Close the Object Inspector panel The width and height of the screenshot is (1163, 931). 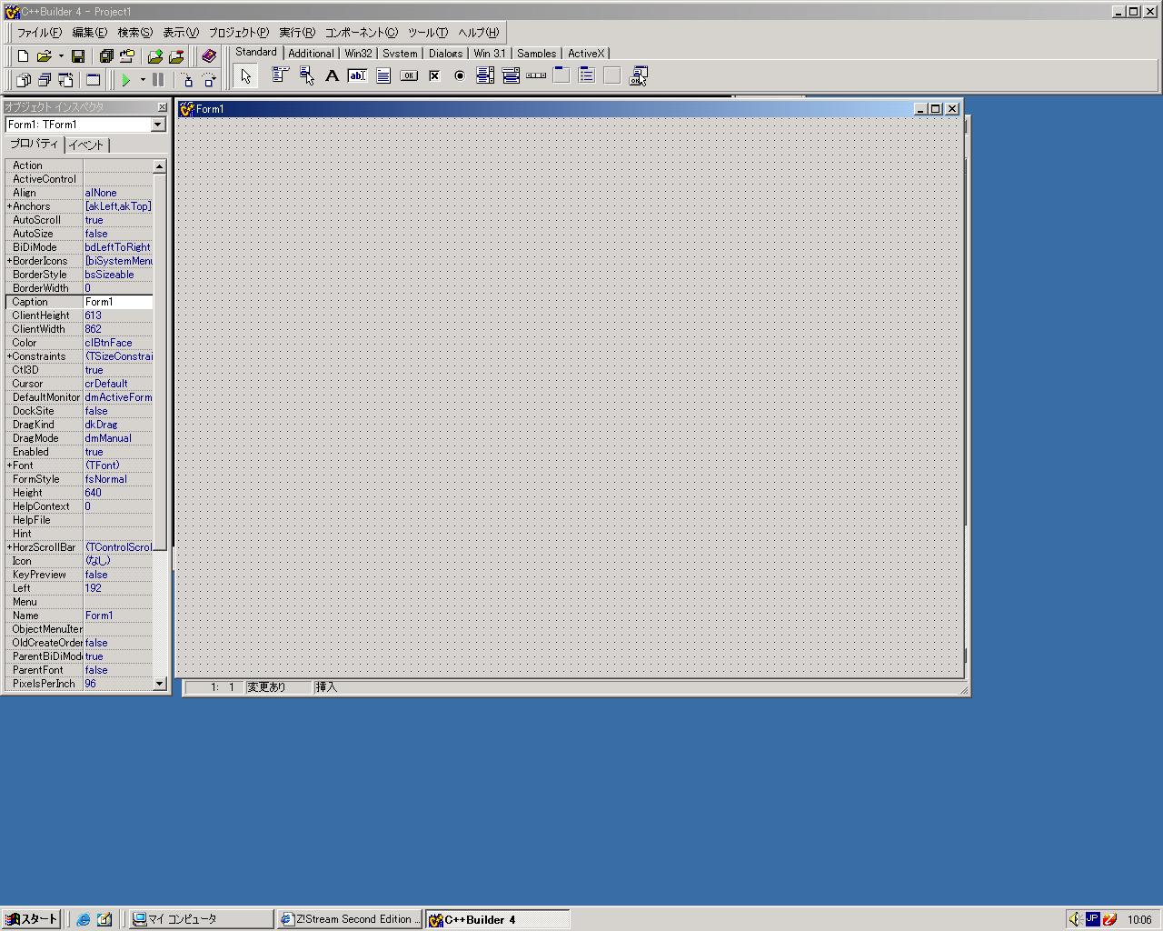coord(162,107)
